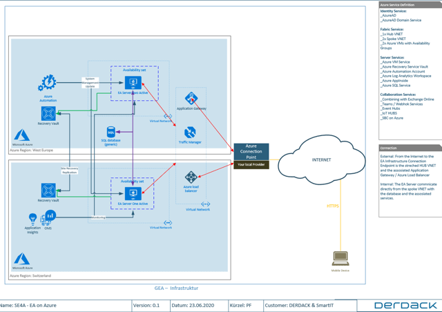
Task: Click the DERDACK logo
Action: (405, 305)
